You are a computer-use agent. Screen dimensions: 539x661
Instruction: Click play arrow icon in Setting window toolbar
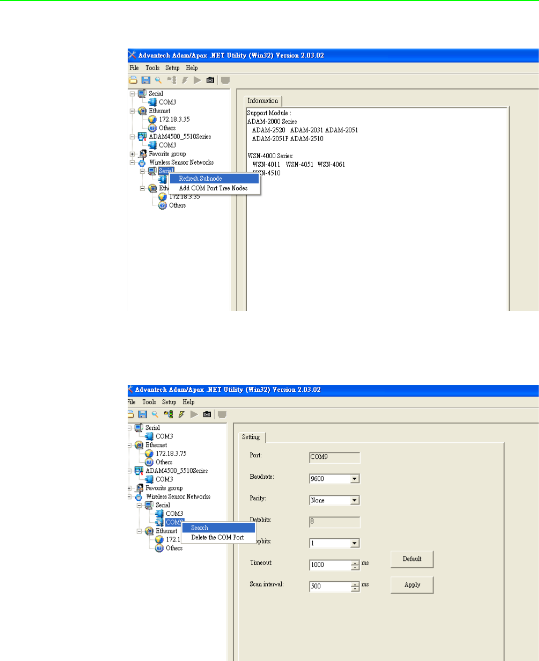click(194, 414)
